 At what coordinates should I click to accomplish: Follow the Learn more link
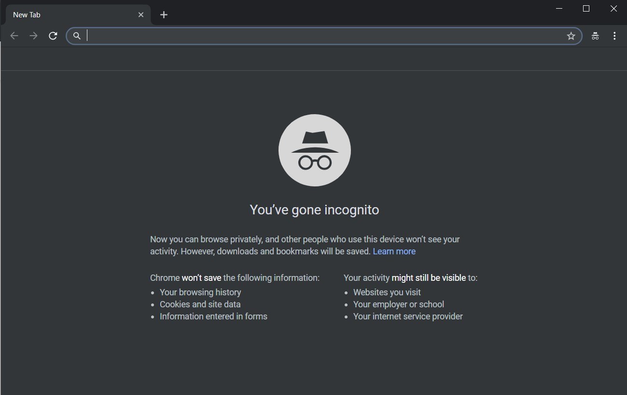[x=394, y=251]
